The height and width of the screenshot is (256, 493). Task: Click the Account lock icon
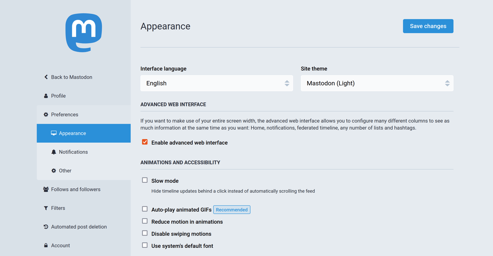pos(46,246)
